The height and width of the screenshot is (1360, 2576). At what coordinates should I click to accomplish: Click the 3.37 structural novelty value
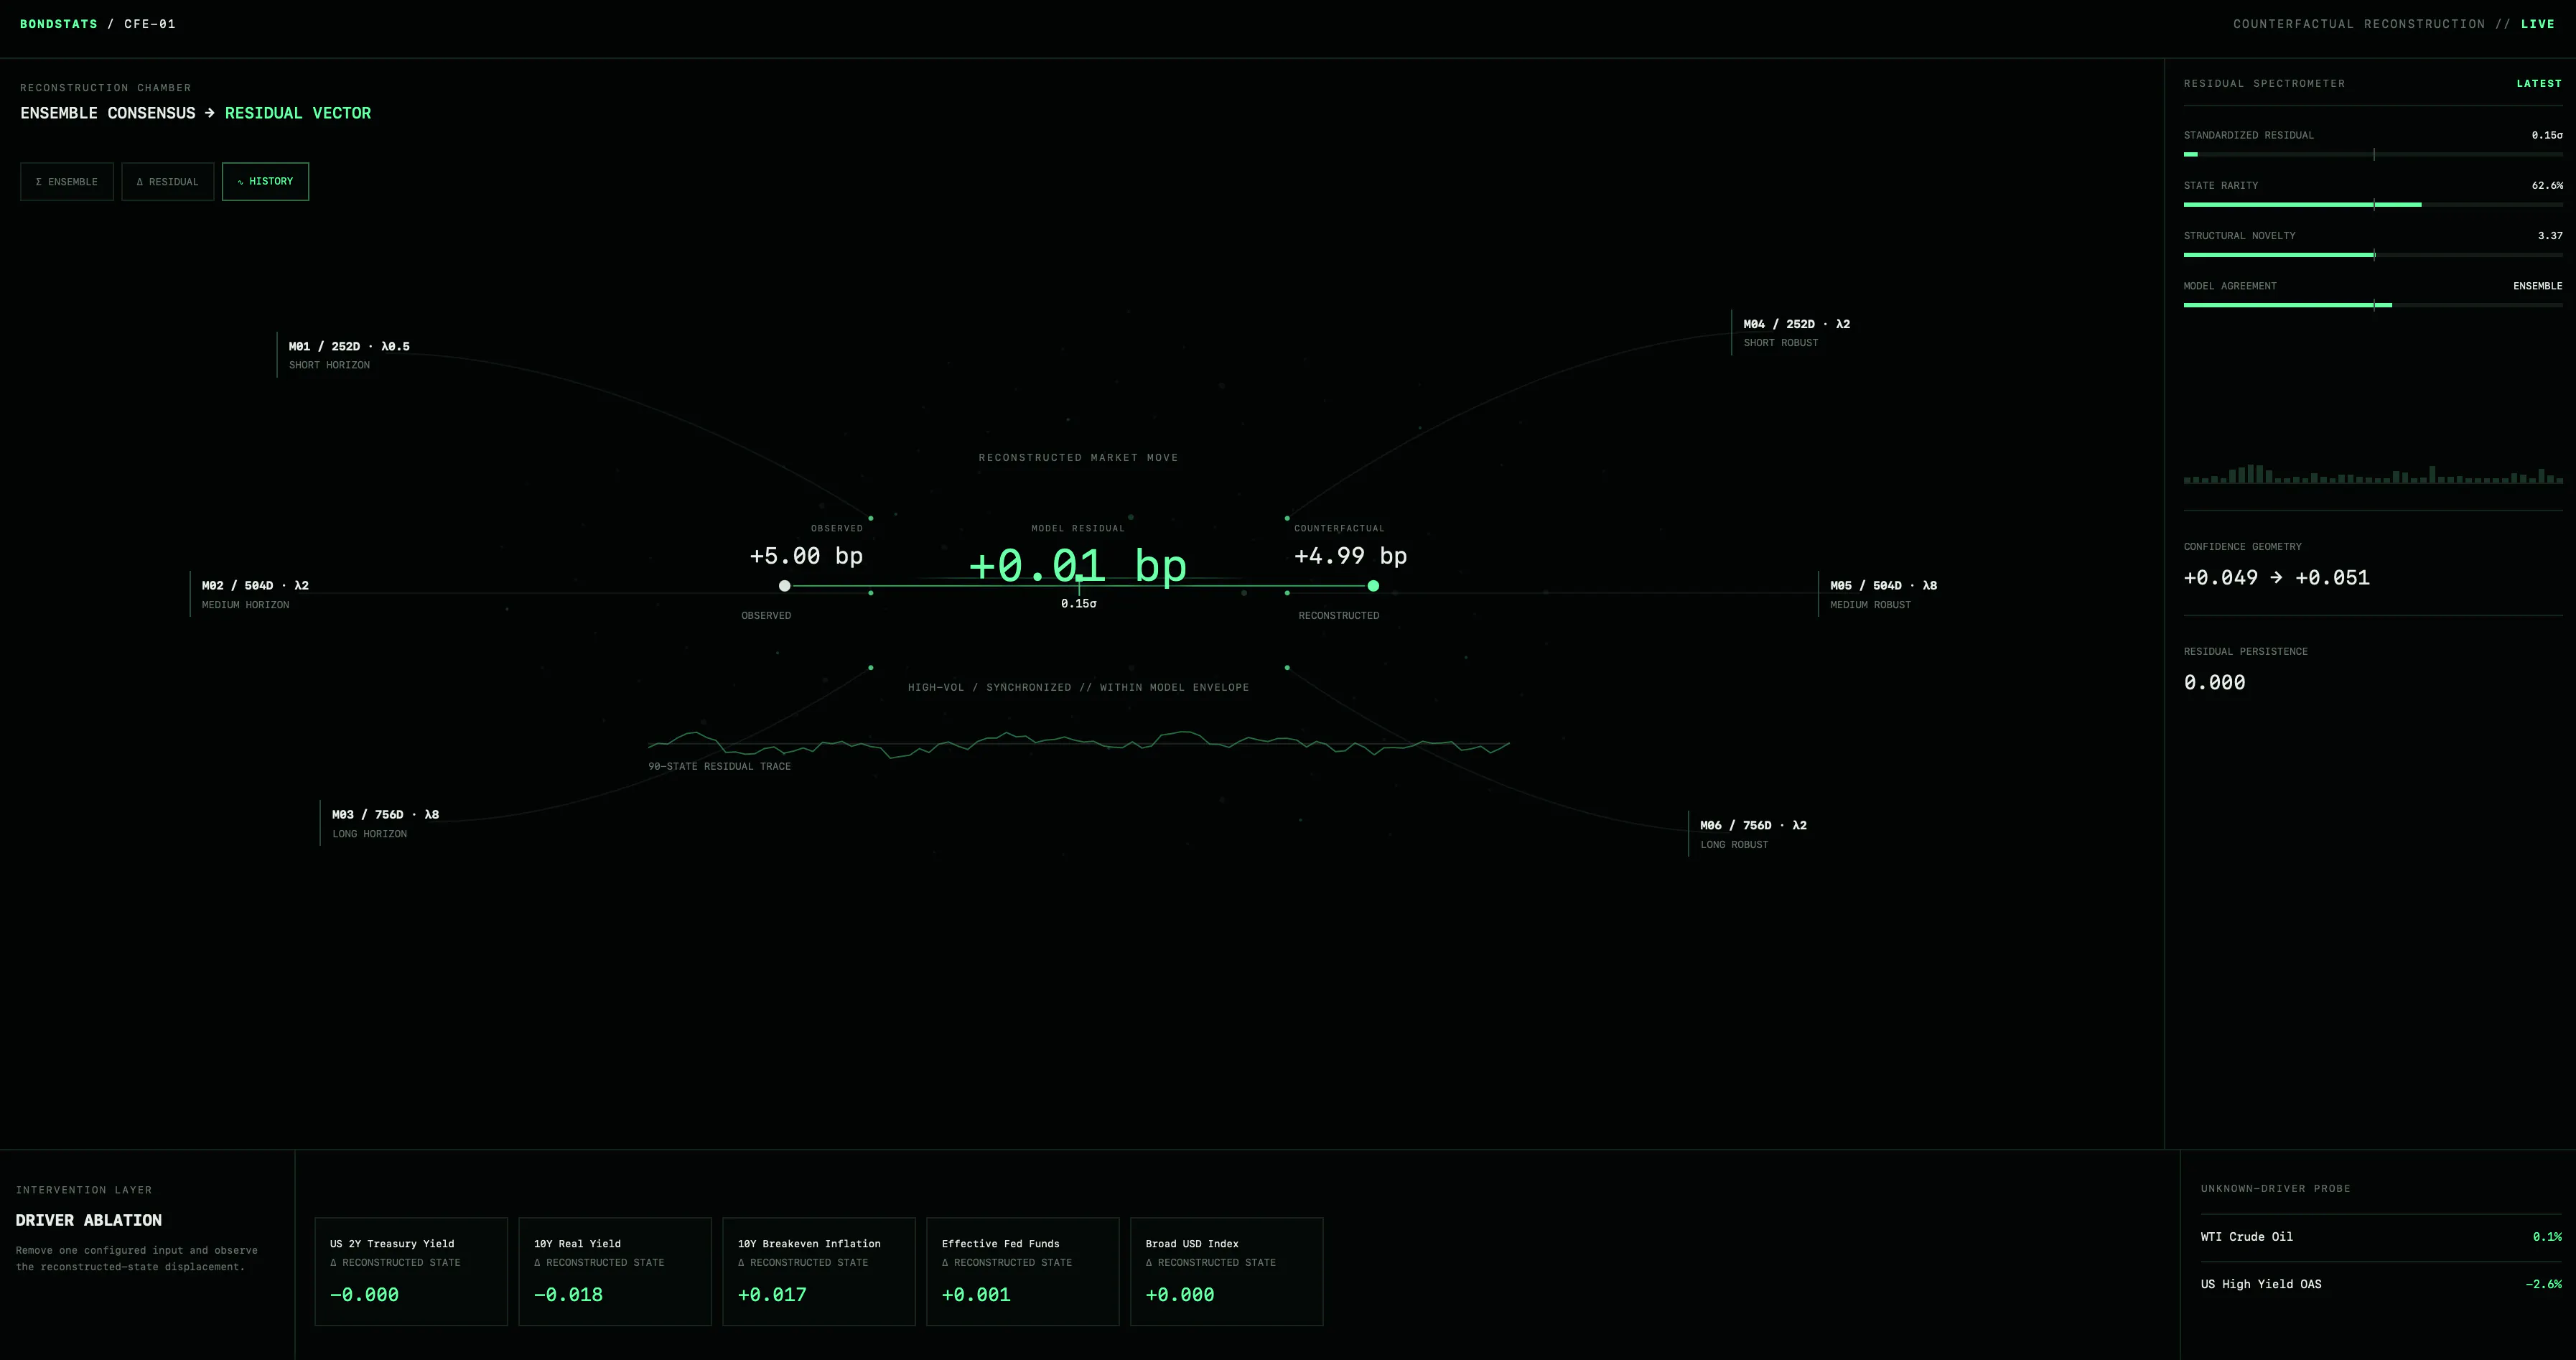[x=2550, y=236]
